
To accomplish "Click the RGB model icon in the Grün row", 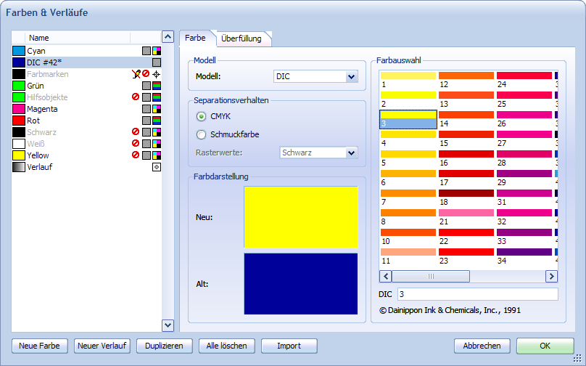I will pyautogui.click(x=156, y=86).
